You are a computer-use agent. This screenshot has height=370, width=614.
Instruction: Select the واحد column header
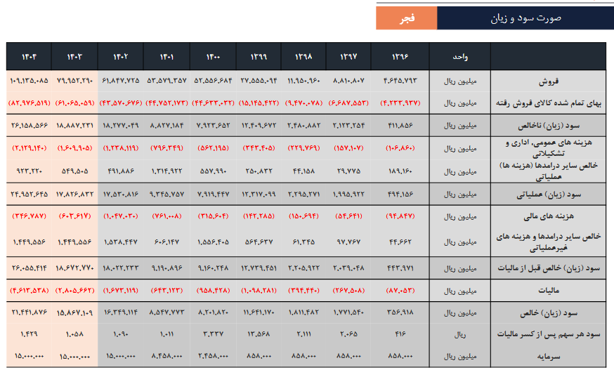(x=460, y=56)
